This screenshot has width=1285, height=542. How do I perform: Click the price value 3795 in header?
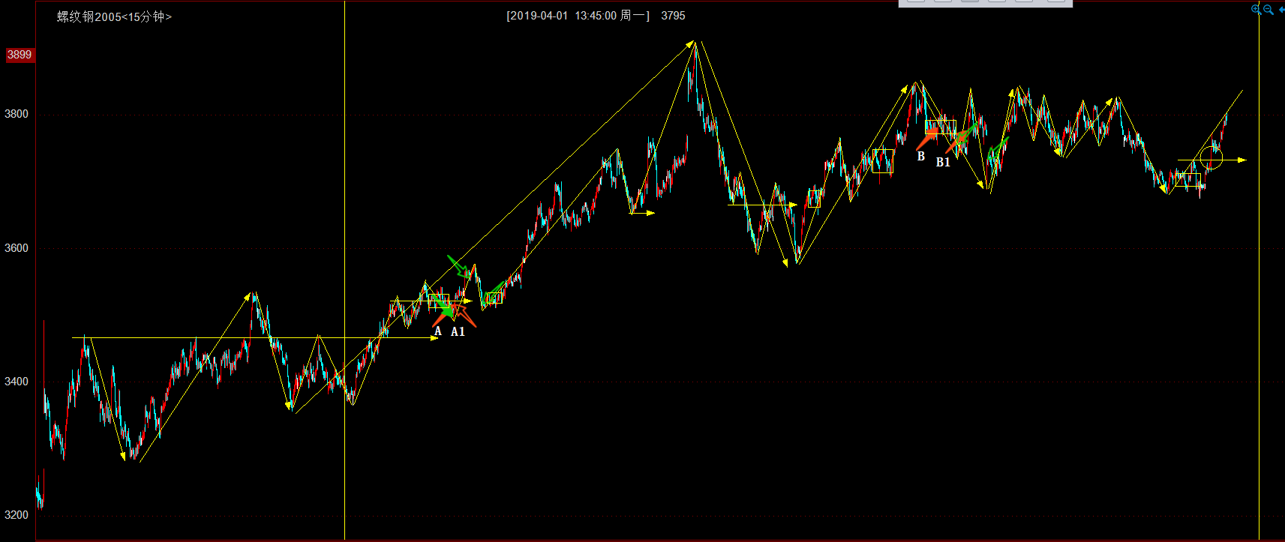click(673, 16)
